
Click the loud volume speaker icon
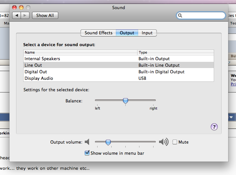[x=163, y=142]
